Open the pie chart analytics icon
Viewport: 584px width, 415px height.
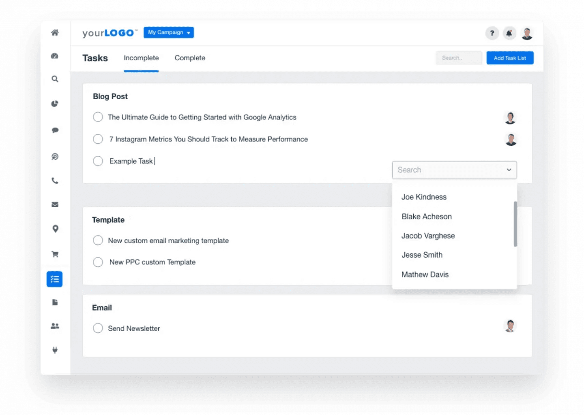tap(55, 104)
